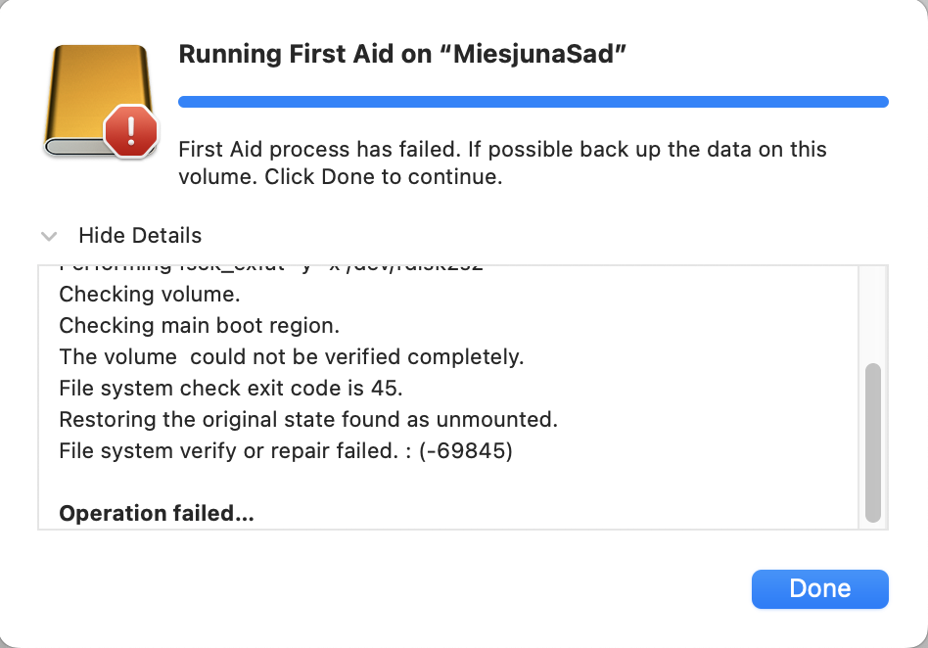This screenshot has width=928, height=648.
Task: Click the blue First Aid progress bar
Action: [533, 102]
